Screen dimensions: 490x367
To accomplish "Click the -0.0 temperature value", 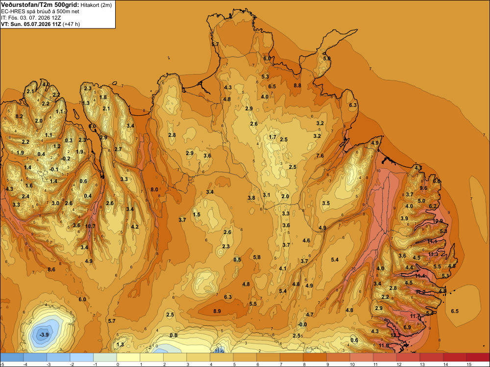I will (302, 324).
